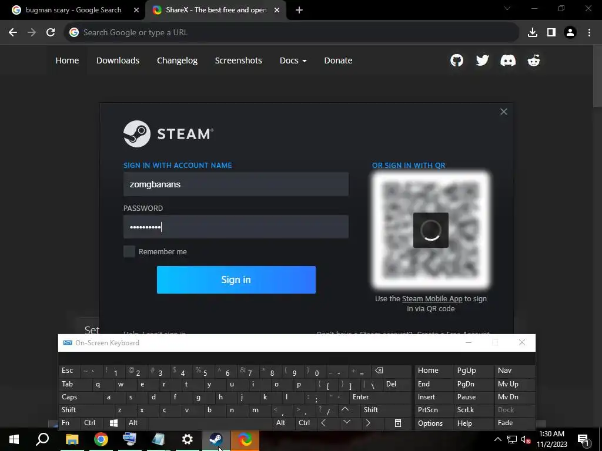Toggle the Nav mode key
The image size is (602, 451).
coord(514,371)
